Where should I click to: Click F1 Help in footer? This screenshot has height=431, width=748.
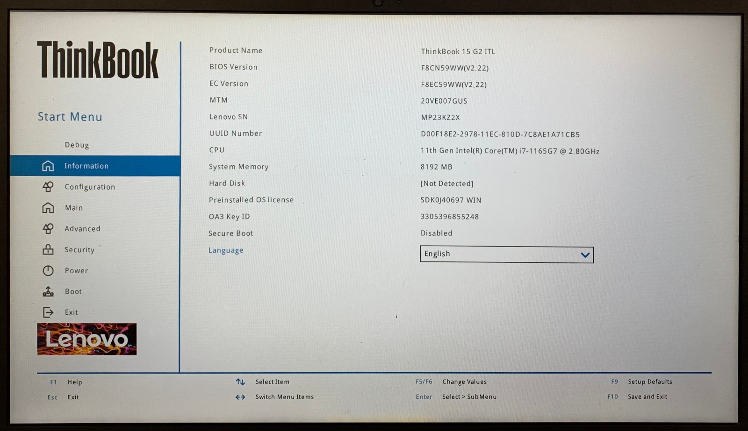tap(66, 382)
